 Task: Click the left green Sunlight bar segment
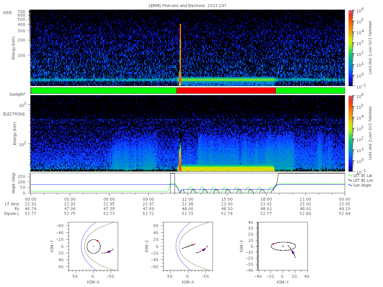(104, 91)
